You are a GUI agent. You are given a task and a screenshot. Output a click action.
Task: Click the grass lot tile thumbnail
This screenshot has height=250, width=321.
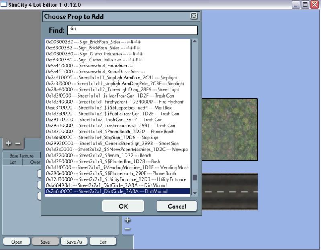point(230,129)
